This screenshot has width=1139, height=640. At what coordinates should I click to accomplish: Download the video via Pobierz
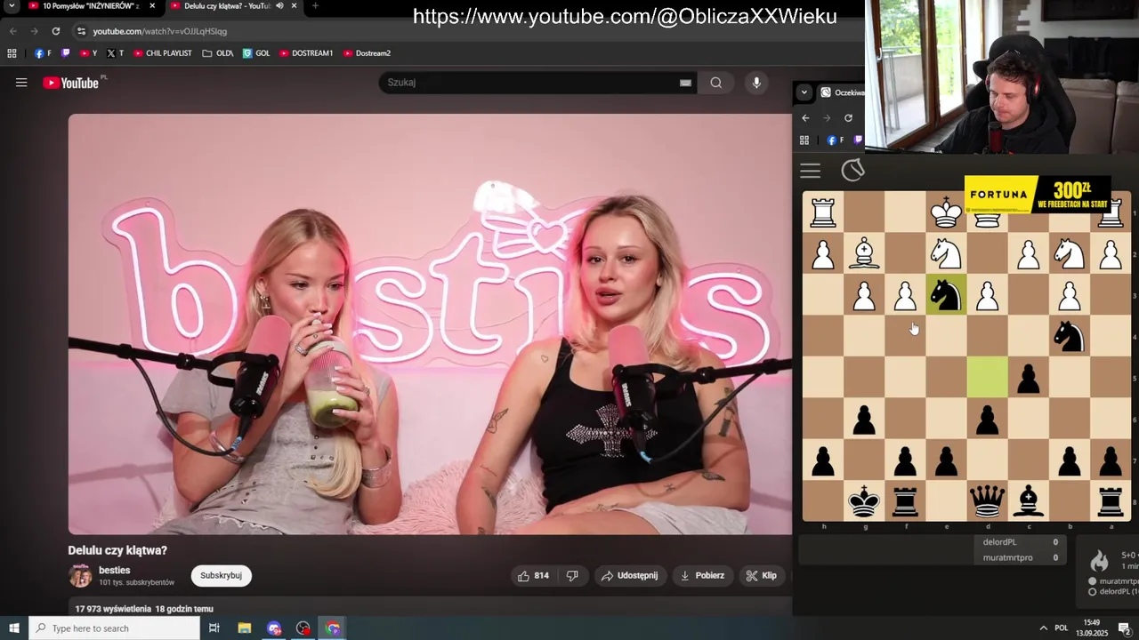(702, 576)
